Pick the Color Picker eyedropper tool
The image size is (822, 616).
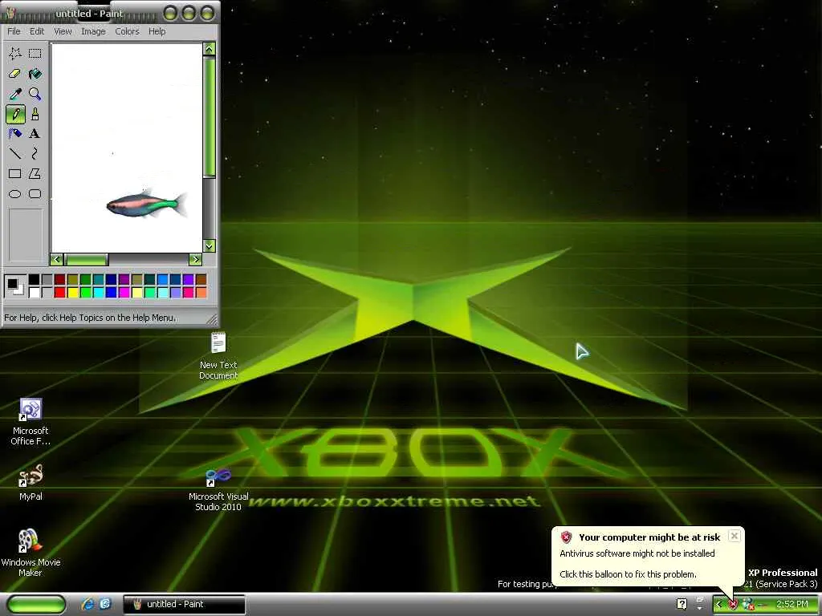click(15, 94)
